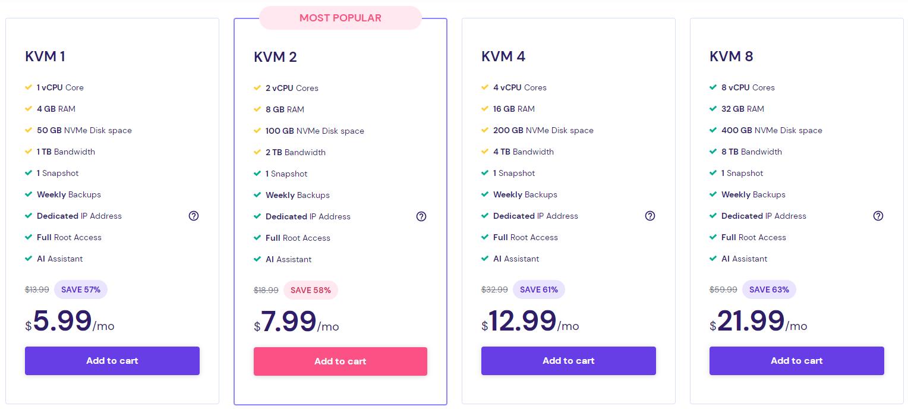Click the SAVE 61% badge
The height and width of the screenshot is (409, 908).
click(x=539, y=290)
